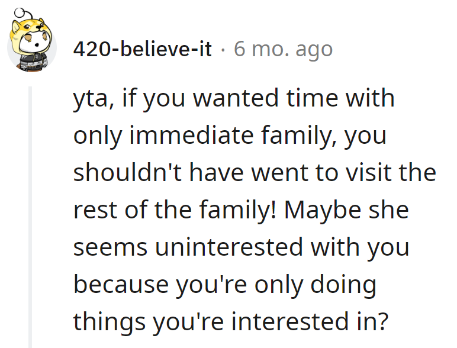Click the word "because" in the comment
The image size is (457, 348).
tap(111, 285)
